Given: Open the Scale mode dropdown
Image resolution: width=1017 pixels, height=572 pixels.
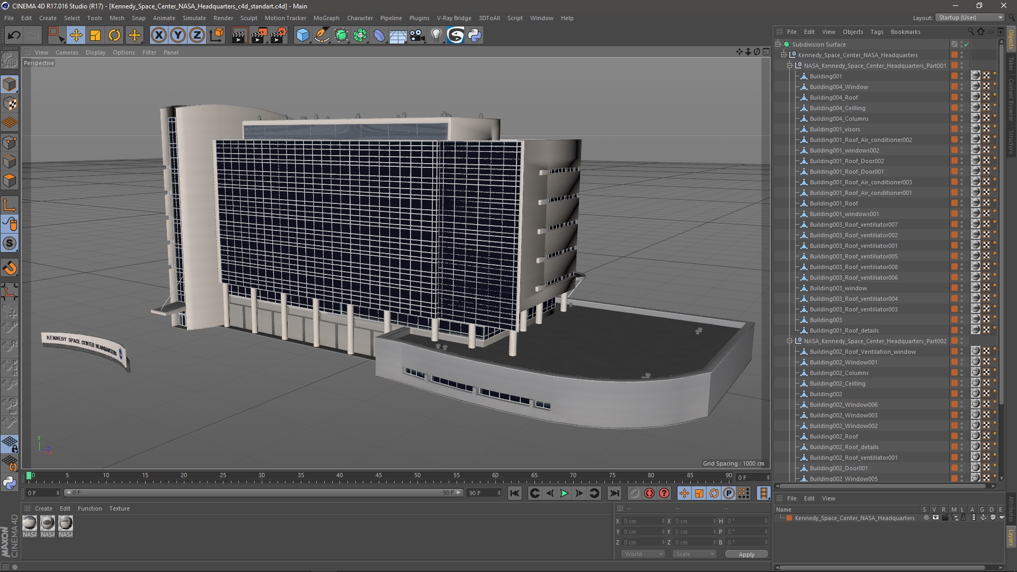Looking at the screenshot, I should [694, 554].
